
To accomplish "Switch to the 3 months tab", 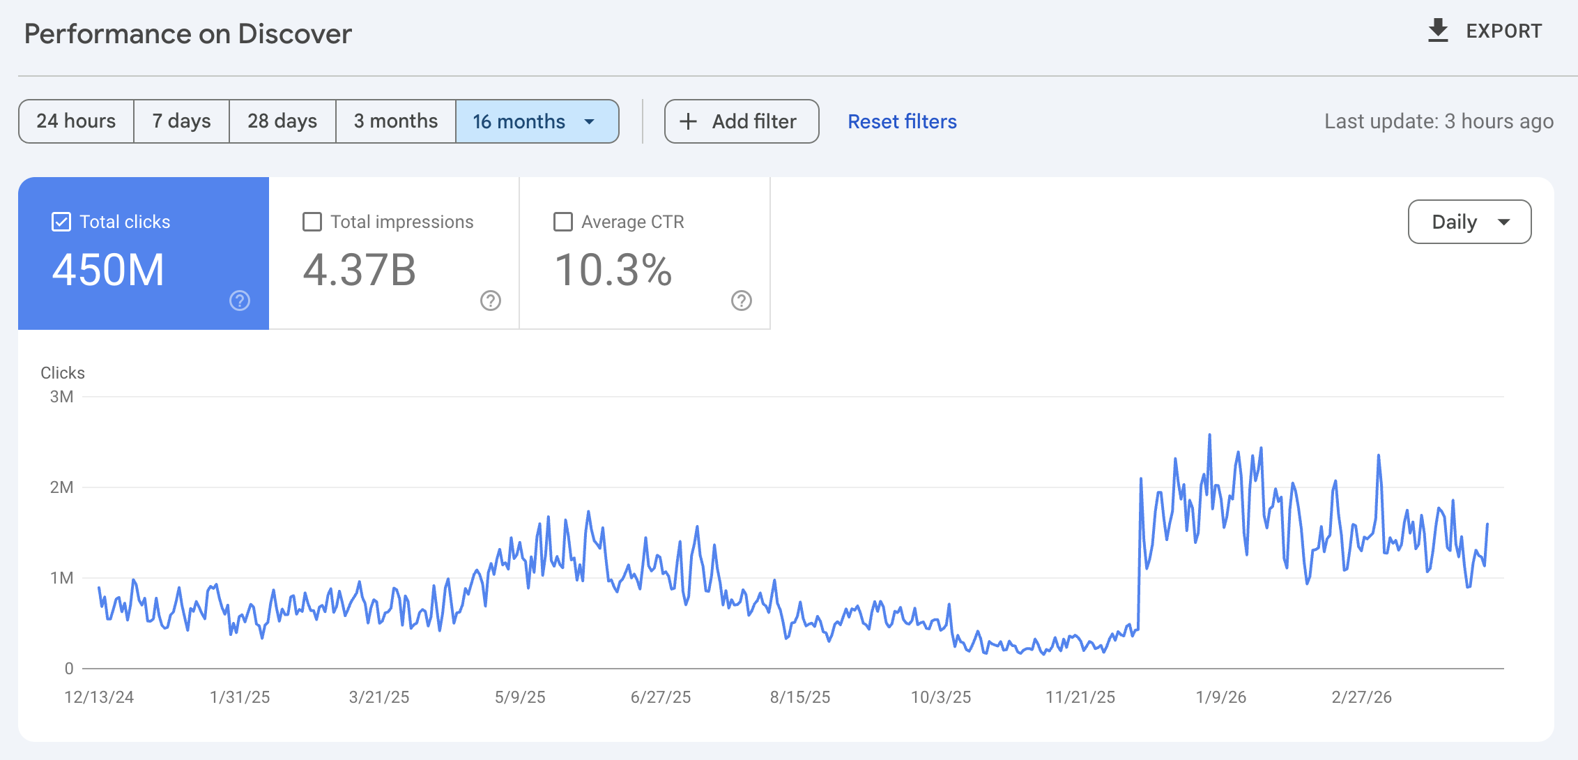I will (x=395, y=121).
